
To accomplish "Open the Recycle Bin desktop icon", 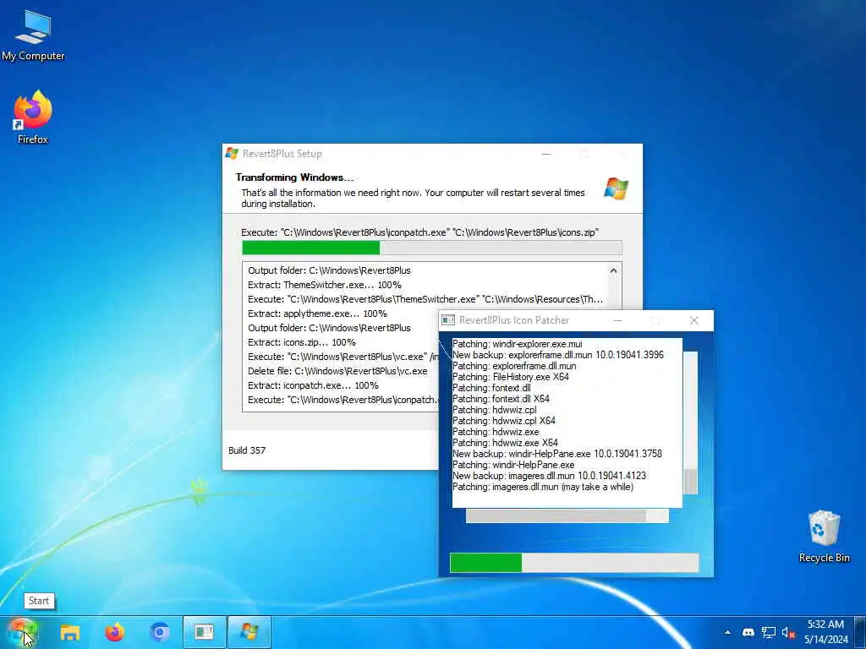I will 824,536.
